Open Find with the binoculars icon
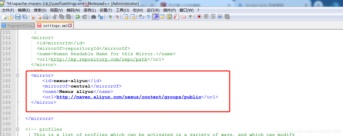This screenshot has width=343, height=136. tap(93, 17)
